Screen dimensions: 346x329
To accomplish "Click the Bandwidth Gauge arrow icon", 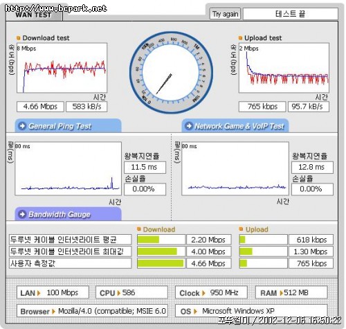I will coord(22,214).
